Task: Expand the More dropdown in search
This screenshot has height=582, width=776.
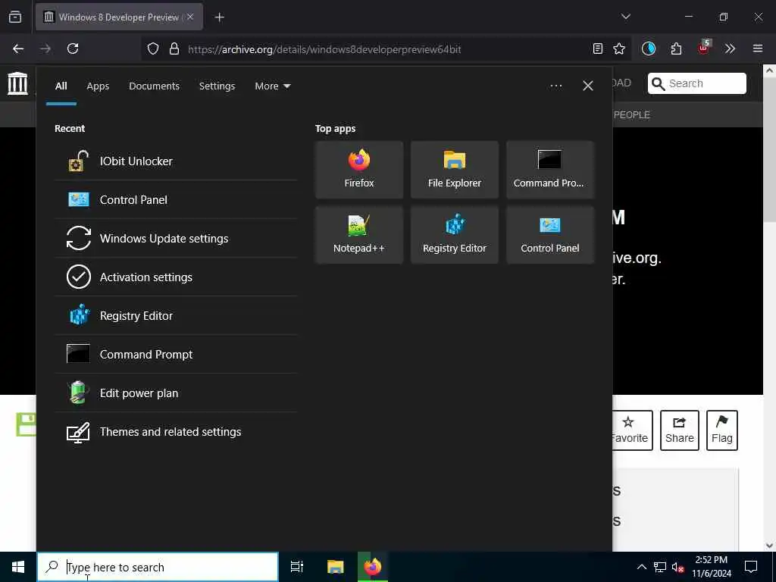Action: coord(273,86)
